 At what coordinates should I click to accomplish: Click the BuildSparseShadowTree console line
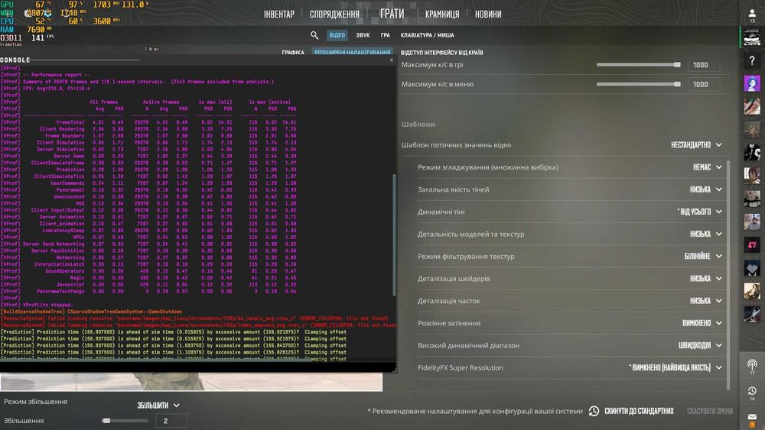(91, 312)
